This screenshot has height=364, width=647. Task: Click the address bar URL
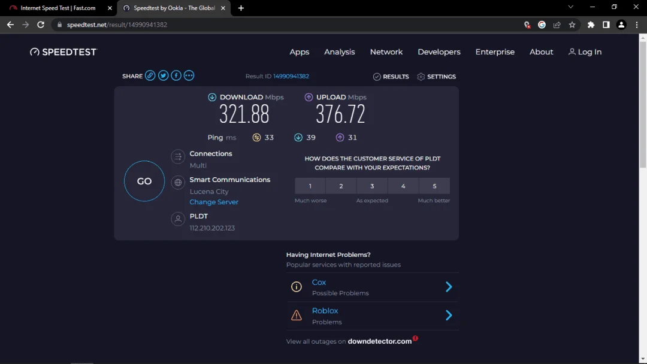[117, 25]
